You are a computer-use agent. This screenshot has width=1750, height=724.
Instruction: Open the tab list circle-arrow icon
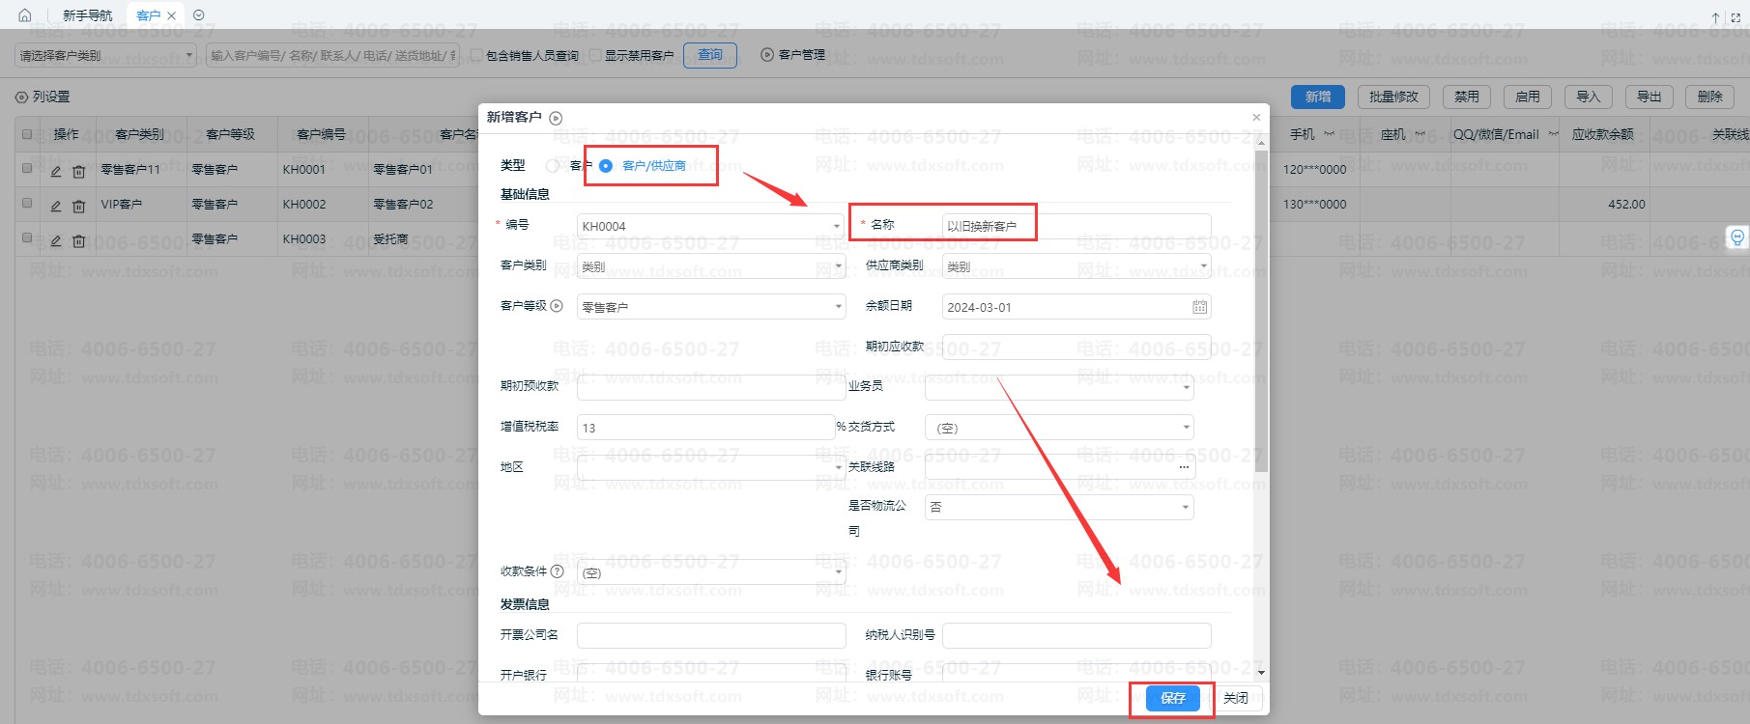click(x=199, y=15)
